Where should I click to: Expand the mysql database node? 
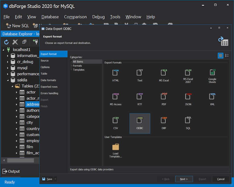tap(8, 68)
